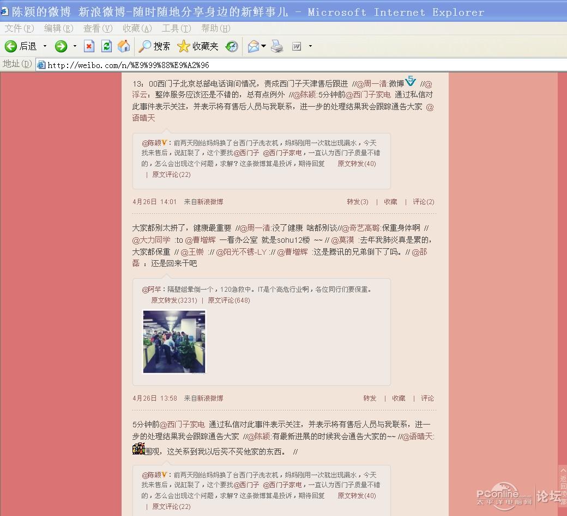567x516 pixels.
Task: Expand the forward button history dropdown arrow
Action: [75, 46]
